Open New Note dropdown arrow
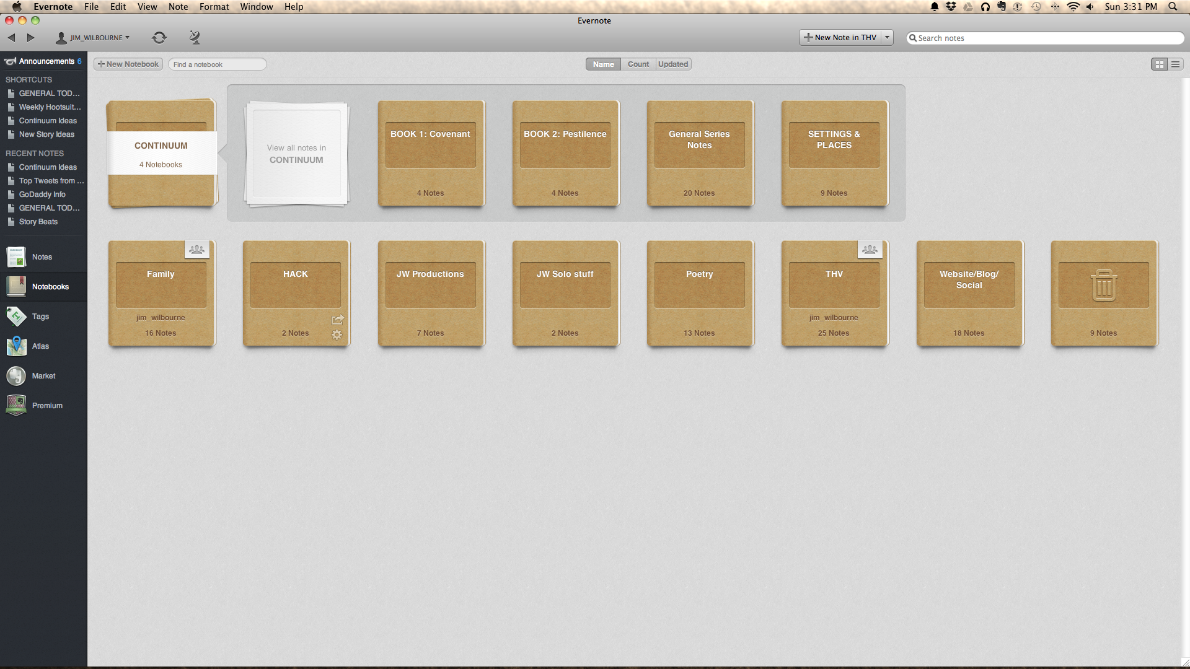This screenshot has width=1190, height=669. pyautogui.click(x=887, y=38)
